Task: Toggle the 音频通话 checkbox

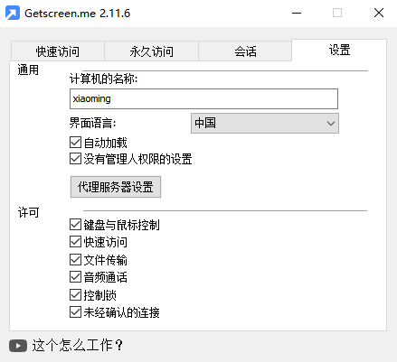Action: 75,277
